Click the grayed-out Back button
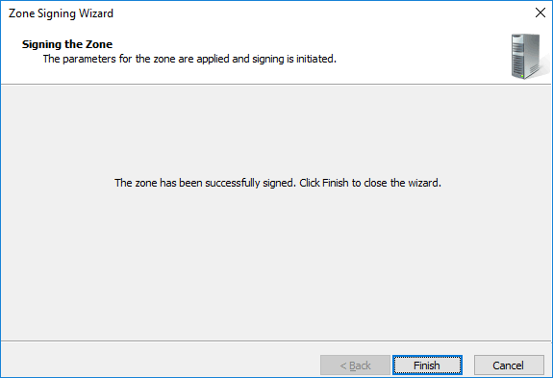Image resolution: width=553 pixels, height=378 pixels. 355,365
